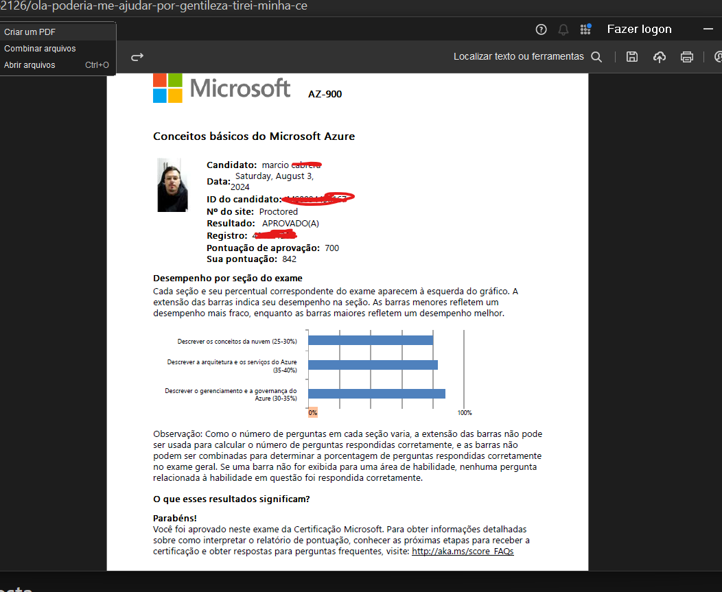Click 'Desempenho por seção do exame' heading
Image resolution: width=722 pixels, height=592 pixels.
(x=227, y=278)
